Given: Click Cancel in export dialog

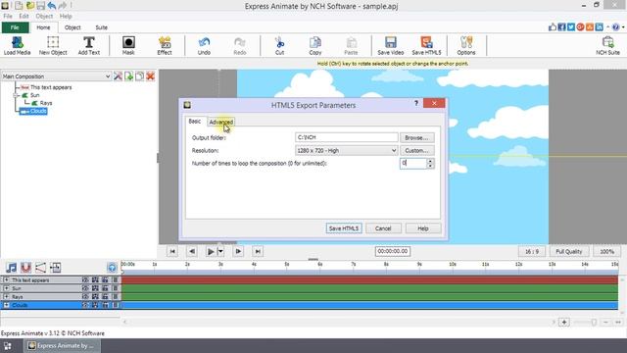Looking at the screenshot, I should click(383, 228).
